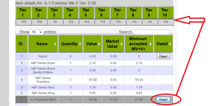216x106 pixels.
Task: Select the Tier 3 header cell
Action: [x=55, y=13]
